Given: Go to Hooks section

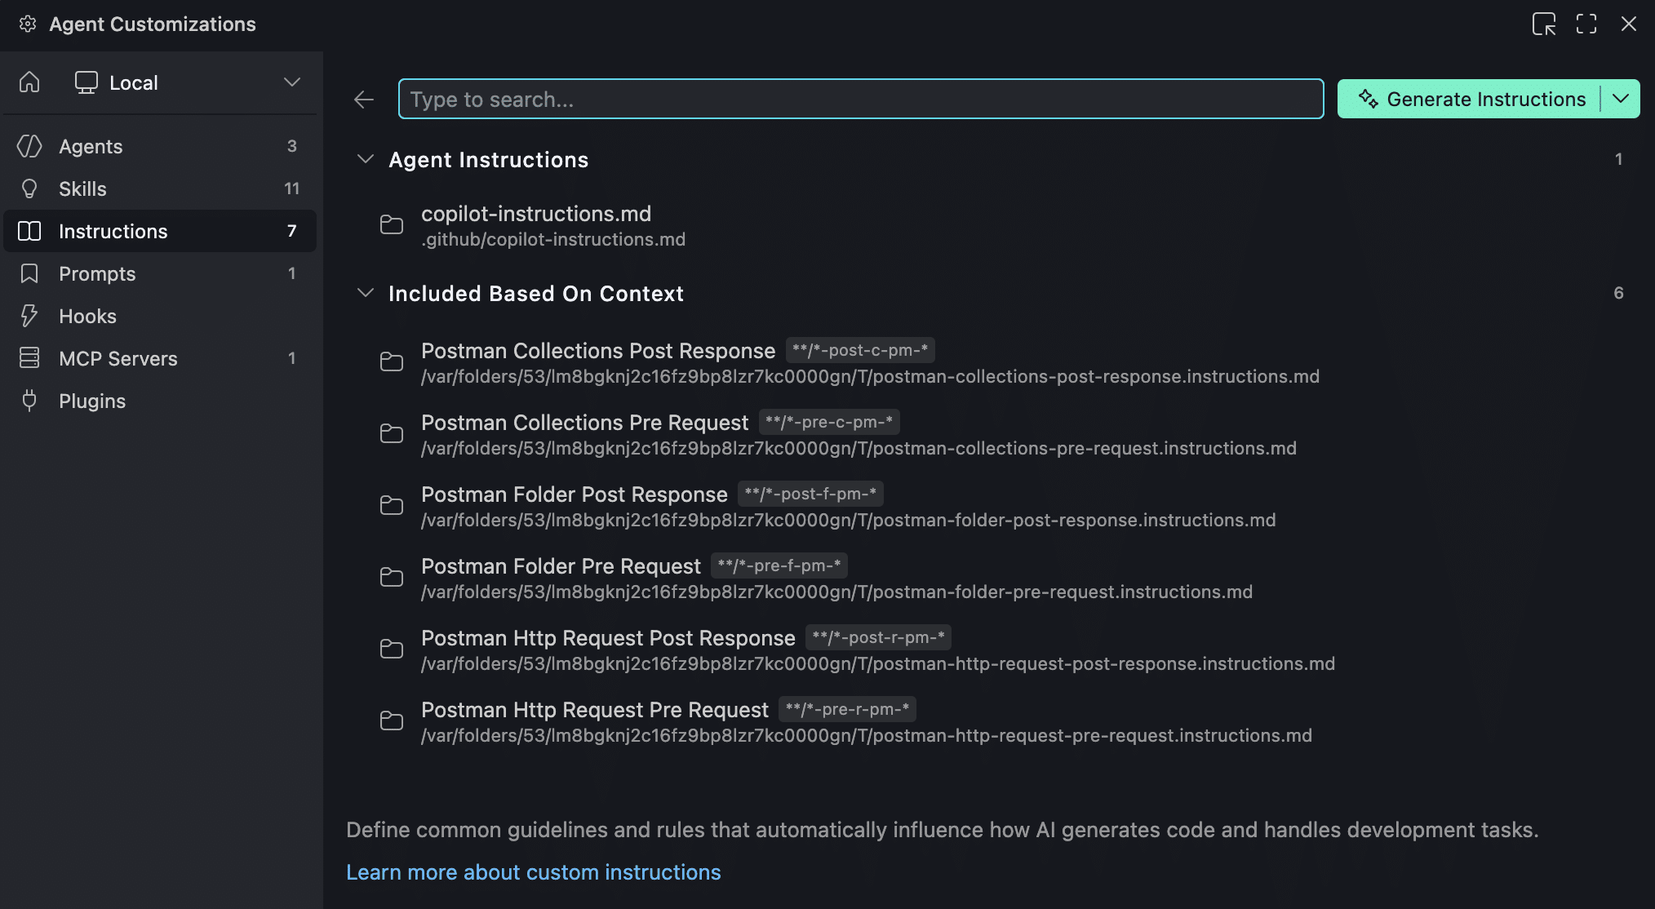Looking at the screenshot, I should click(x=160, y=316).
